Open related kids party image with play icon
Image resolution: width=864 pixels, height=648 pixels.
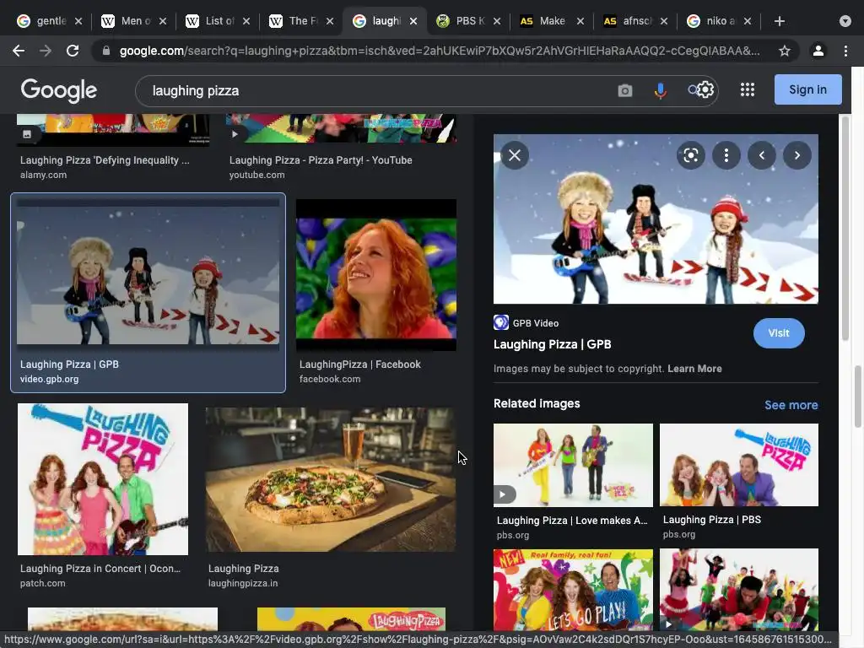point(739,590)
